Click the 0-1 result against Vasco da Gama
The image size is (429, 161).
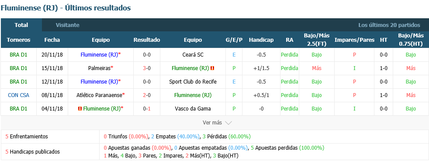pos(147,109)
